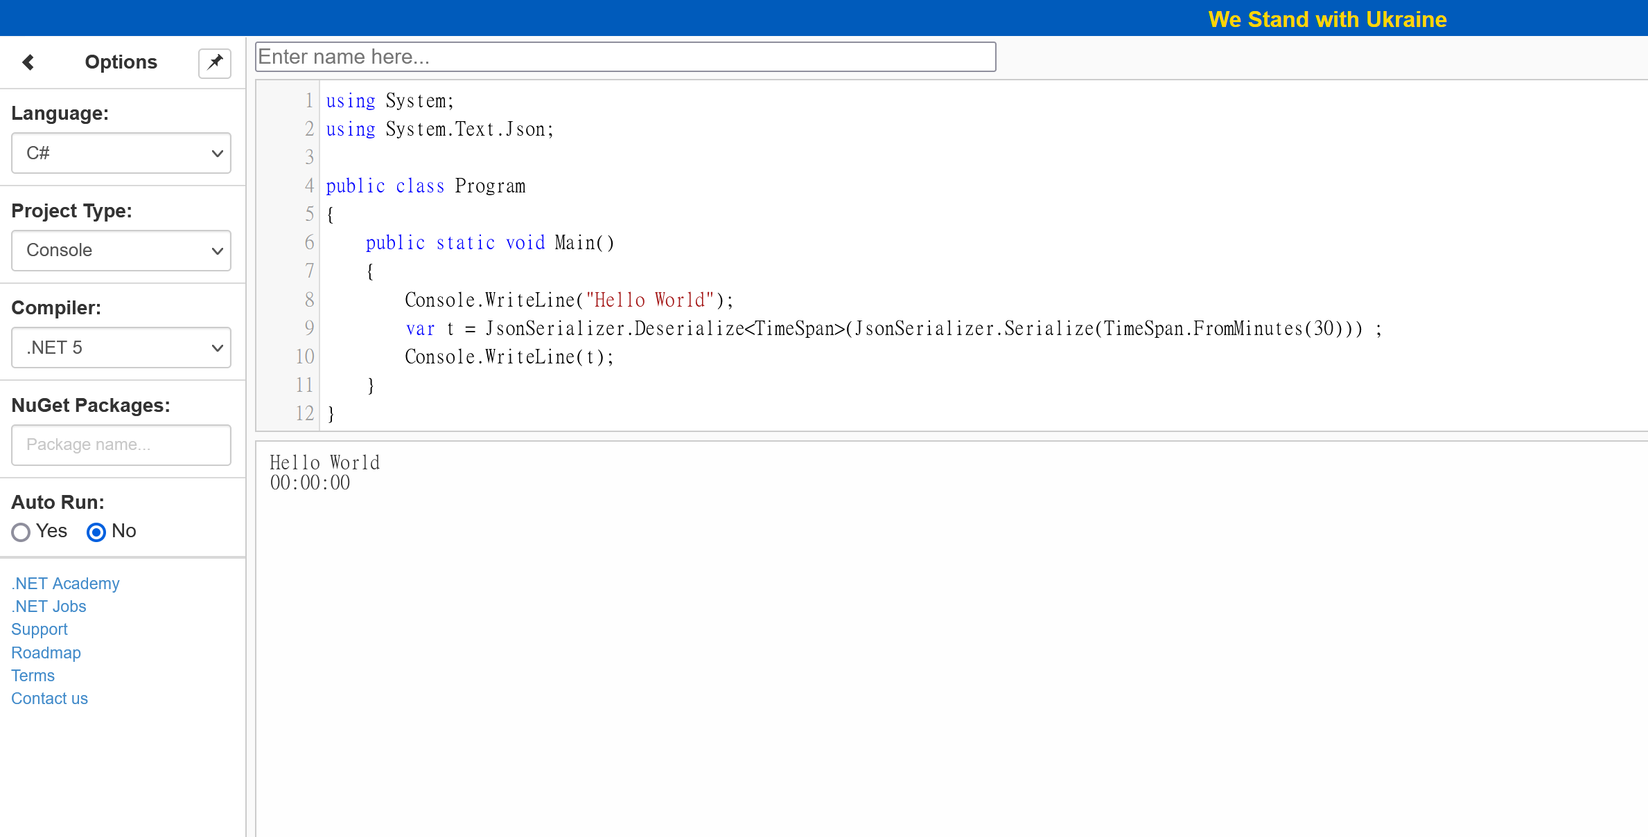This screenshot has width=1648, height=837.
Task: Click the We Stand with Ukraine banner
Action: pos(1326,19)
